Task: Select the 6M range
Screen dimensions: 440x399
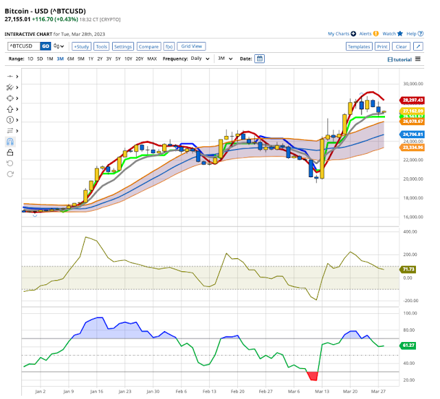Action: (70, 59)
